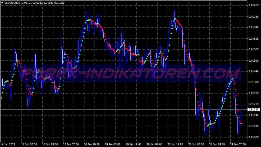This screenshot has width=261, height=147.
Task: Select the OHLC values 0.91191 0.91253 0.91167 0.91223
Action: tap(43, 3)
